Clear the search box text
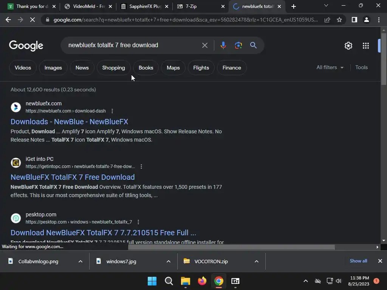This screenshot has height=290, width=387. coord(204,45)
